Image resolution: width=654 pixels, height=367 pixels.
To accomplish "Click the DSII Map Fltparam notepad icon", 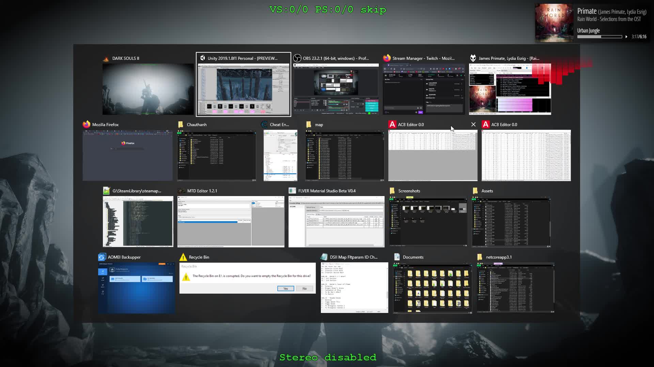I will pyautogui.click(x=324, y=257).
